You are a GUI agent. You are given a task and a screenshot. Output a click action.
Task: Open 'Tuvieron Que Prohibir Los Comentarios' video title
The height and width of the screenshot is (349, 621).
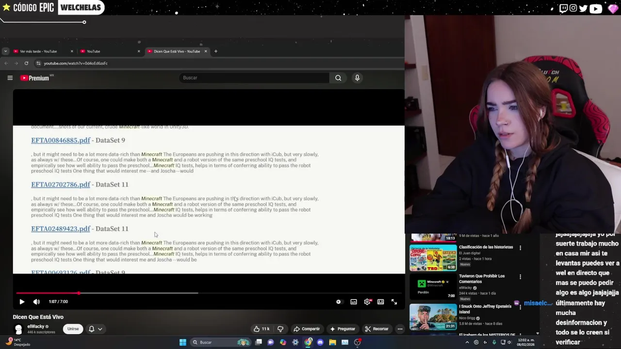(482, 279)
